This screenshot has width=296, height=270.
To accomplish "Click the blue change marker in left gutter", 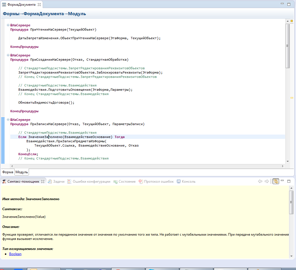I will tap(3, 141).
